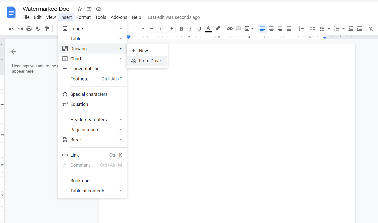Click the highlight color marker icon
Image resolution: width=378 pixels, height=223 pixels.
click(x=218, y=28)
